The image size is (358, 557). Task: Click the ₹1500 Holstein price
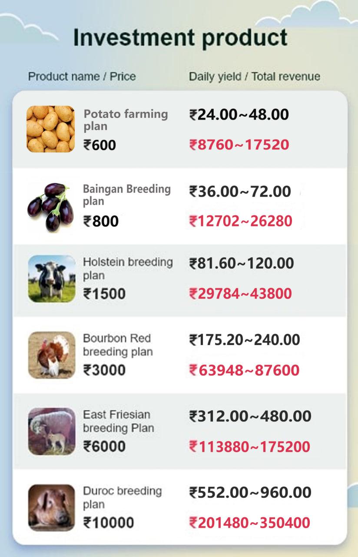pos(104,294)
